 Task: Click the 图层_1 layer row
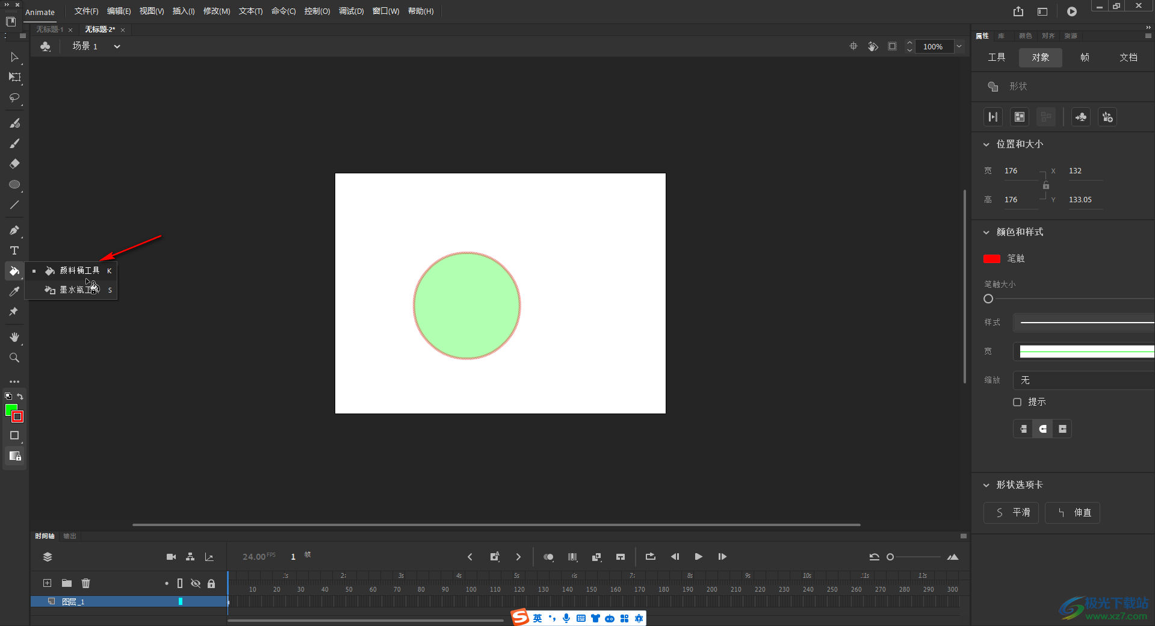[x=129, y=601]
